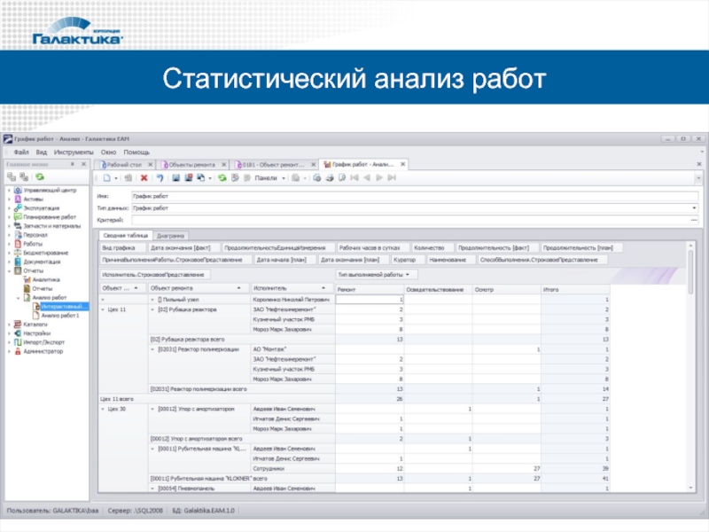The image size is (709, 532).
Task: Select Эксплуатация tree node
Action: [41, 208]
